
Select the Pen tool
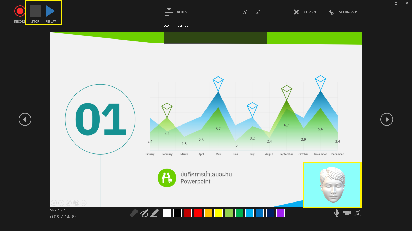pyautogui.click(x=144, y=213)
